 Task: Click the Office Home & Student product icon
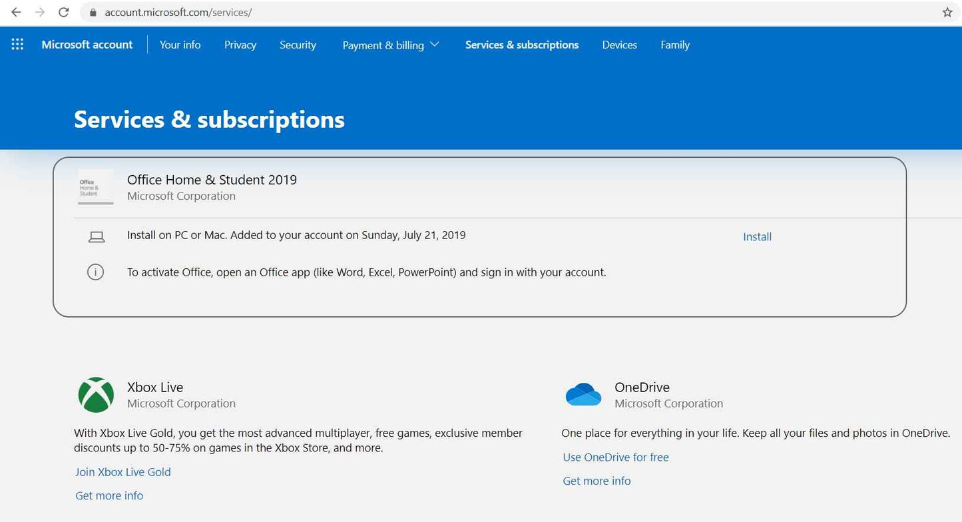click(x=95, y=187)
